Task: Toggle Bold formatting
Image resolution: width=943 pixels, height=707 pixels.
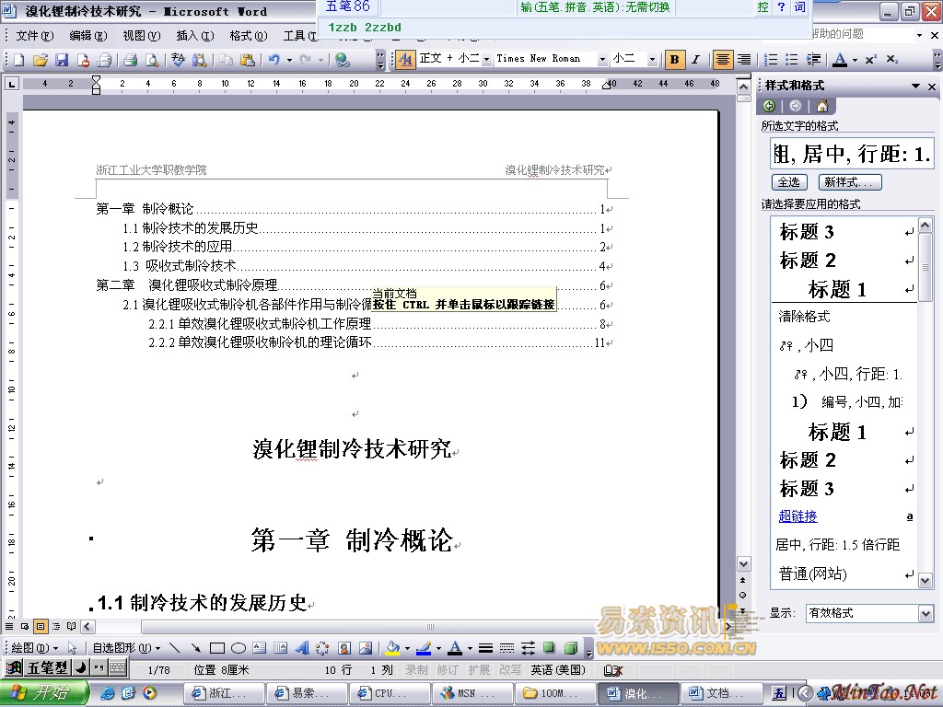Action: (675, 60)
